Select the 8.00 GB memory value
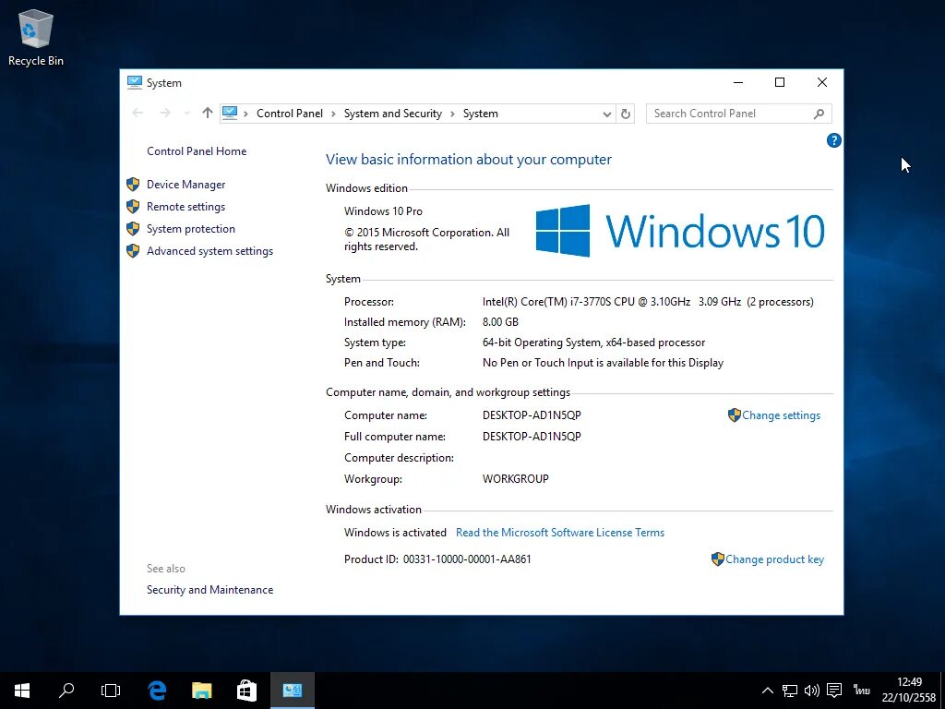This screenshot has width=945, height=709. (500, 322)
